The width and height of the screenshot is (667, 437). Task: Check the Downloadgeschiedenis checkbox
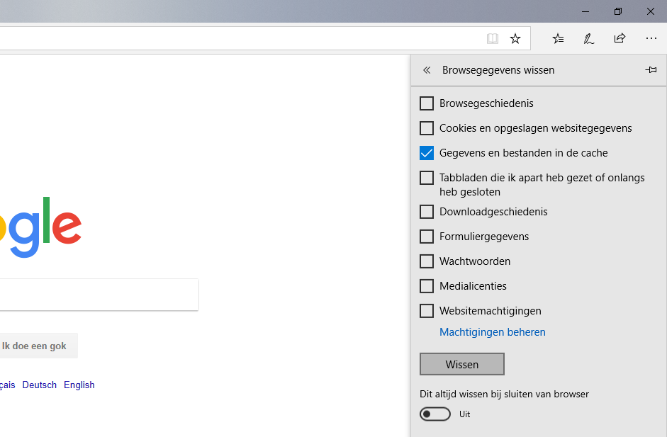(x=427, y=212)
